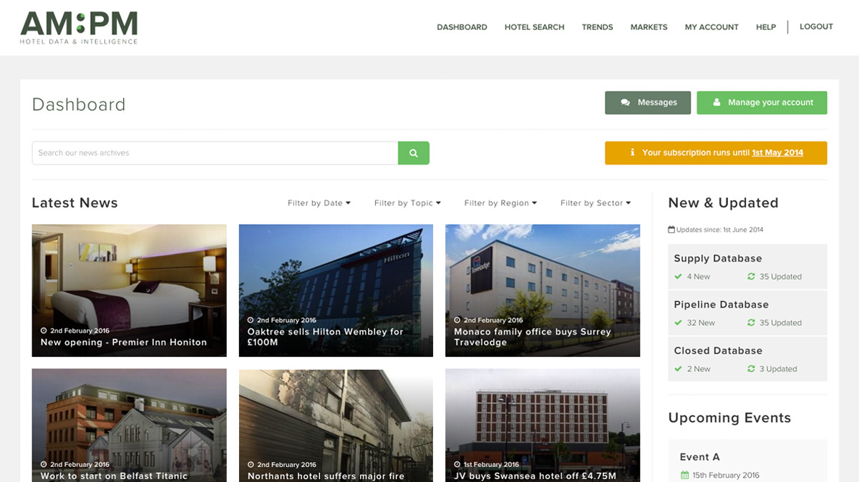This screenshot has height=482, width=859.
Task: Click the Closed Database heading
Action: (718, 350)
